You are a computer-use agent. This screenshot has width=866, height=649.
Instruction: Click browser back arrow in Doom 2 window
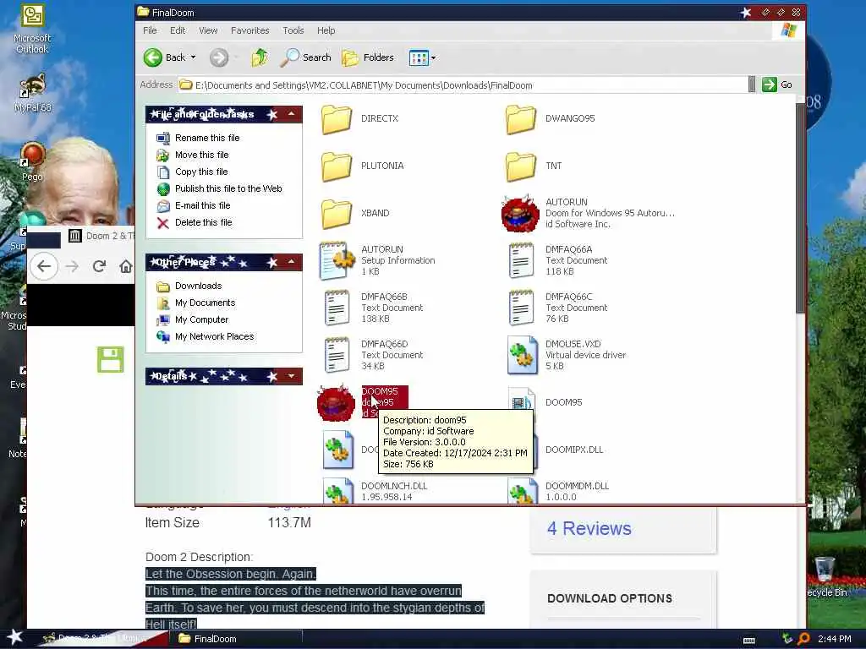(44, 266)
